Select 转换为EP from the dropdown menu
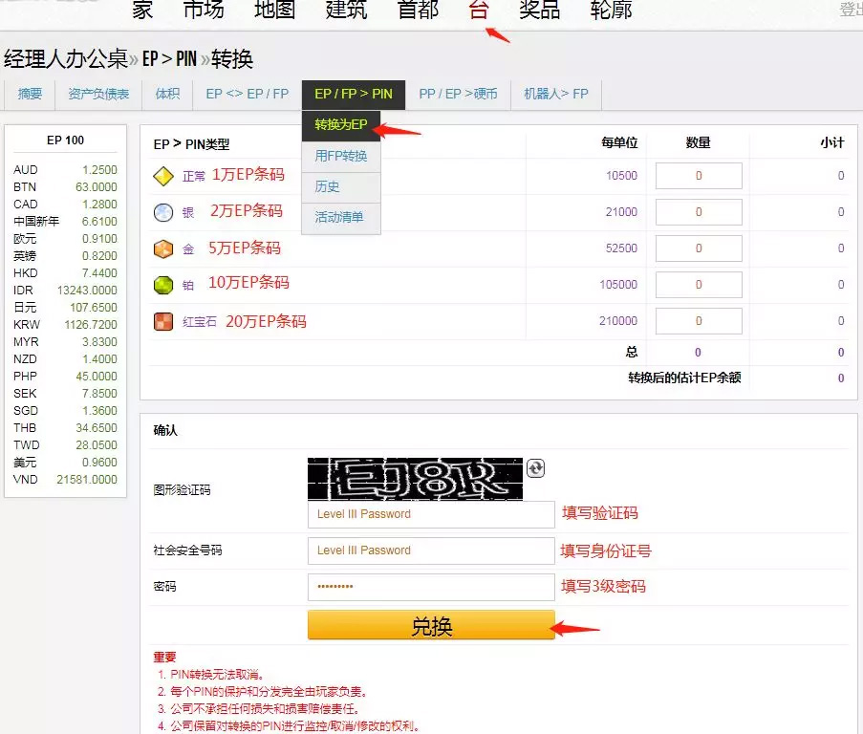Image resolution: width=863 pixels, height=734 pixels. tap(340, 125)
